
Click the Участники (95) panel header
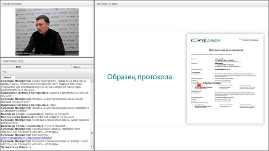click(x=47, y=61)
